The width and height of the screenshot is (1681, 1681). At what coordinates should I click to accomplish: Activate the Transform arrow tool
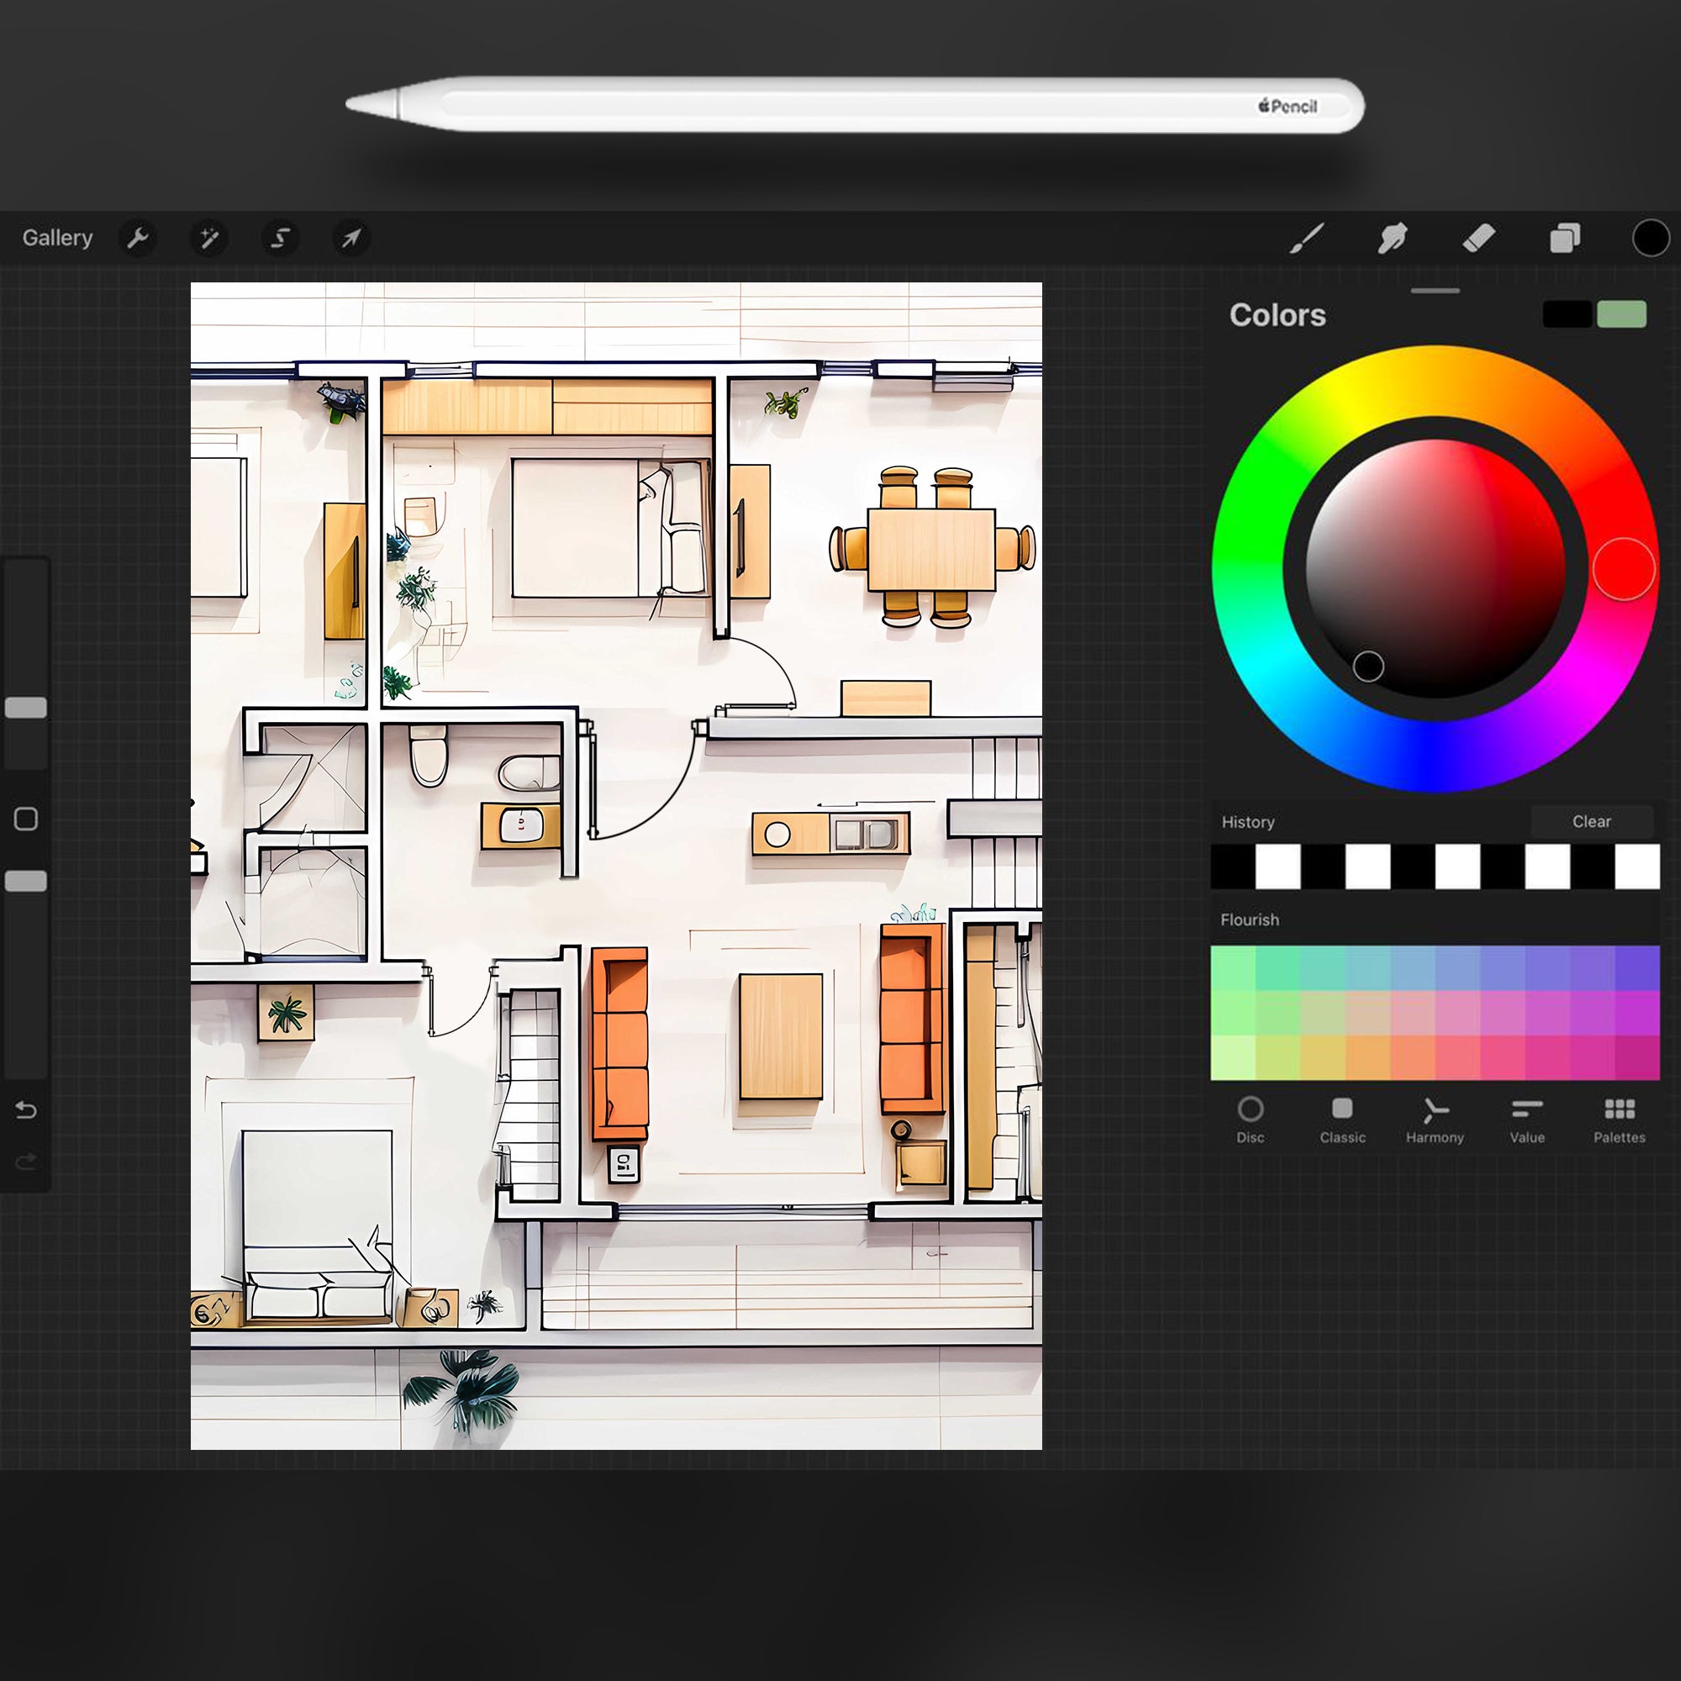(350, 239)
